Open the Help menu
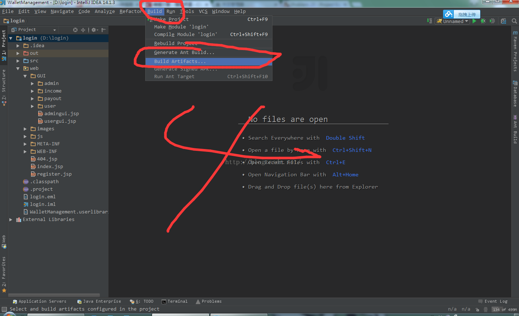 tap(240, 12)
